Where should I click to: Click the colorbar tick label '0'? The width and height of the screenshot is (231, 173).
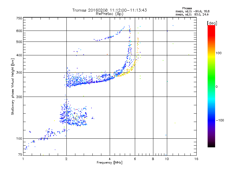217,87
